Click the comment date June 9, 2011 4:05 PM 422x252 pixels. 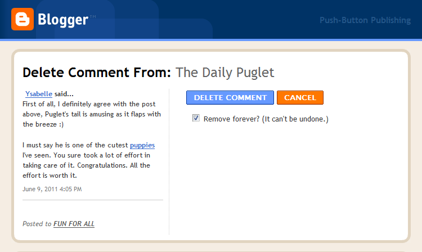pyautogui.click(x=52, y=189)
